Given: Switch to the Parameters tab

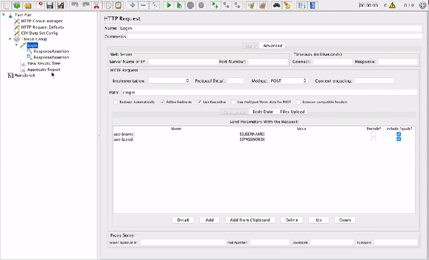Looking at the screenshot, I should pyautogui.click(x=235, y=112).
